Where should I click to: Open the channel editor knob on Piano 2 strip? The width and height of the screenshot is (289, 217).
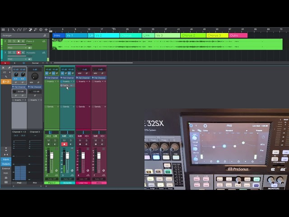[x=56, y=170]
